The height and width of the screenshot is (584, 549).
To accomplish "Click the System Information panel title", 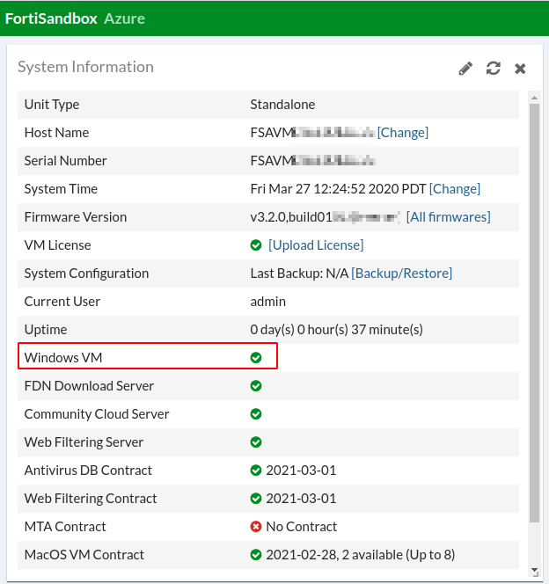I will [x=85, y=67].
